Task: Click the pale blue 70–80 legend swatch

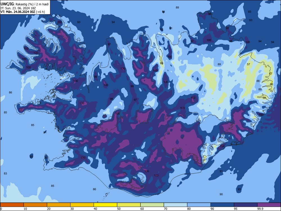Action: 175,205
